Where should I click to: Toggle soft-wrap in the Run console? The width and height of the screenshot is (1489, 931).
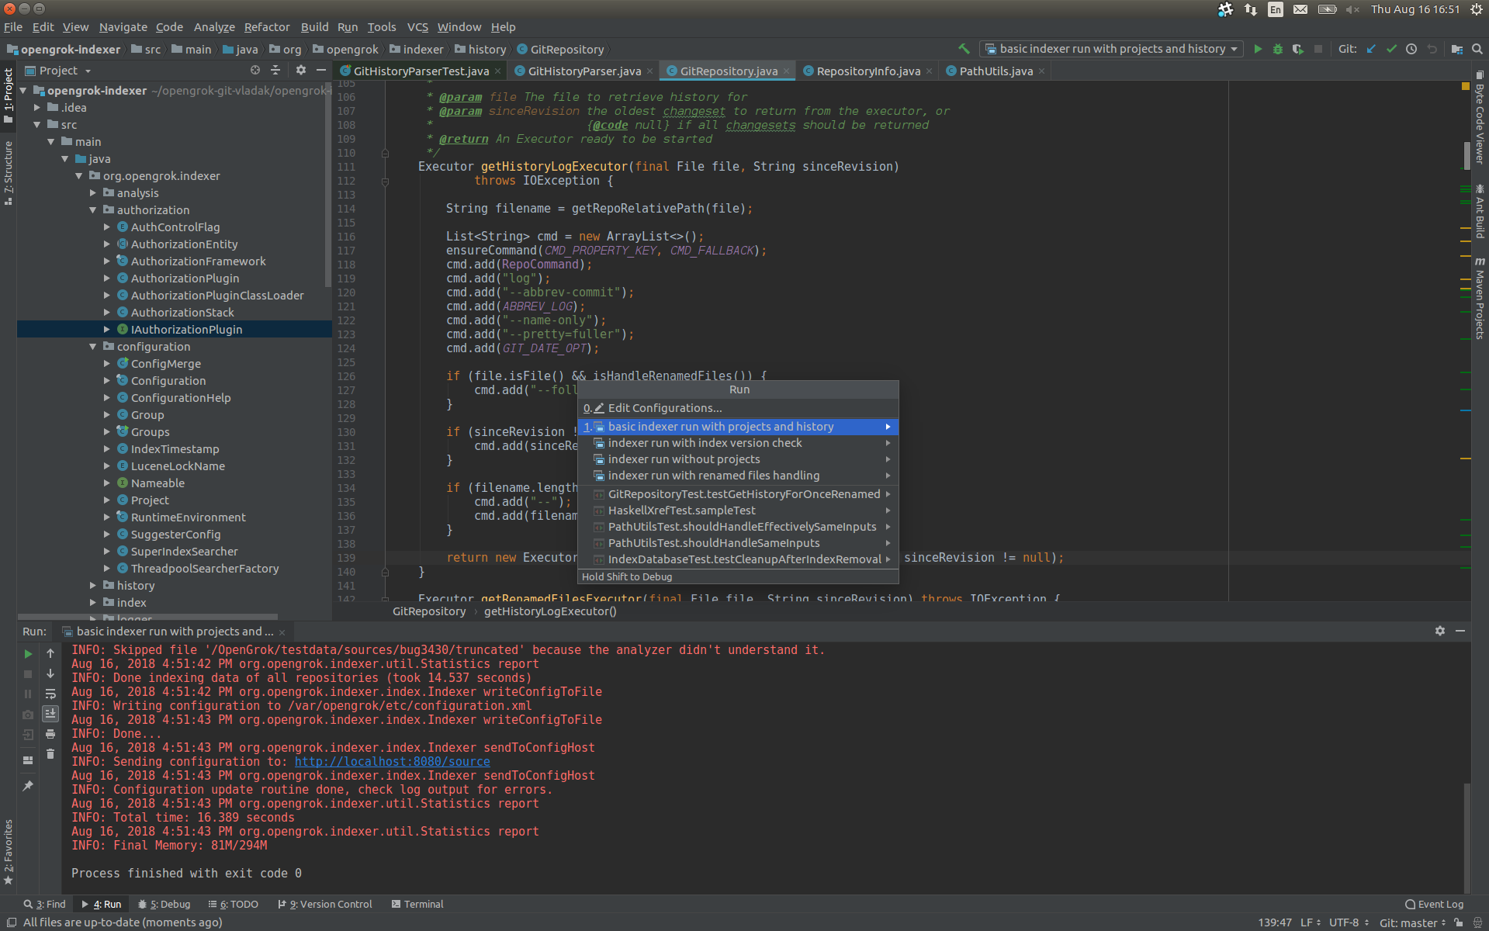(50, 694)
